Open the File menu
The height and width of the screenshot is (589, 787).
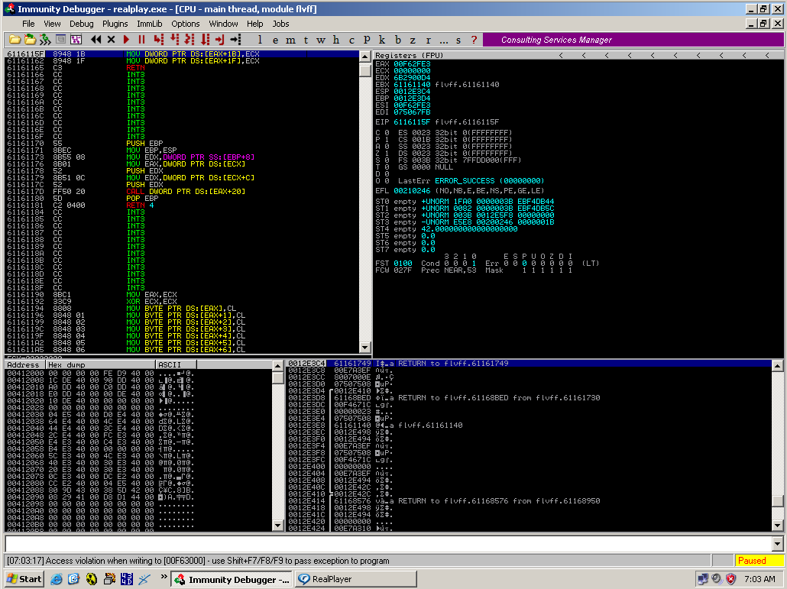tap(28, 24)
